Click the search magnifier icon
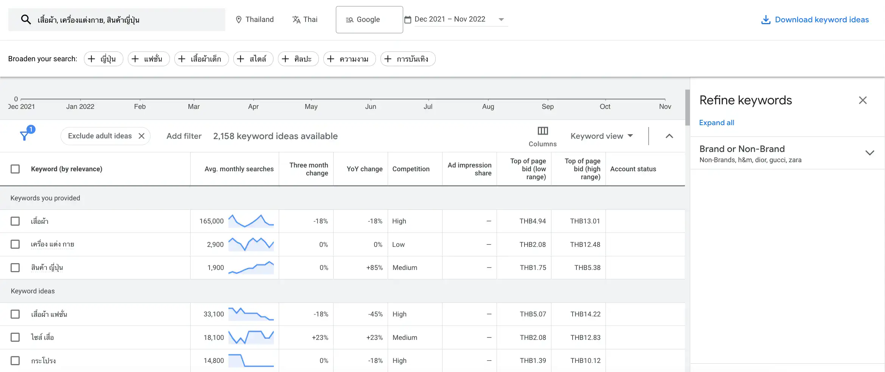This screenshot has height=372, width=885. tap(26, 20)
